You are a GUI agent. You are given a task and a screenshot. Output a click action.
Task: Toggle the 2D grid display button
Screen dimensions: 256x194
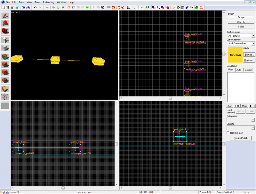click(x=3, y=7)
